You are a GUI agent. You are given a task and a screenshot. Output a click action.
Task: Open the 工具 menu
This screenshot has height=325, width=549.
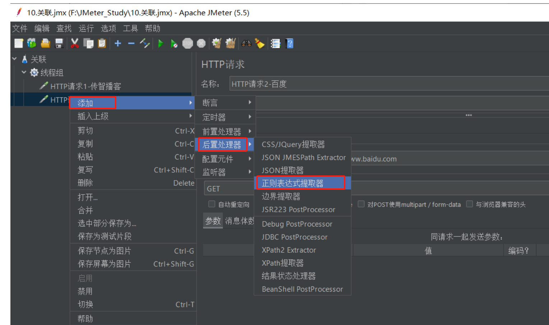tap(130, 28)
